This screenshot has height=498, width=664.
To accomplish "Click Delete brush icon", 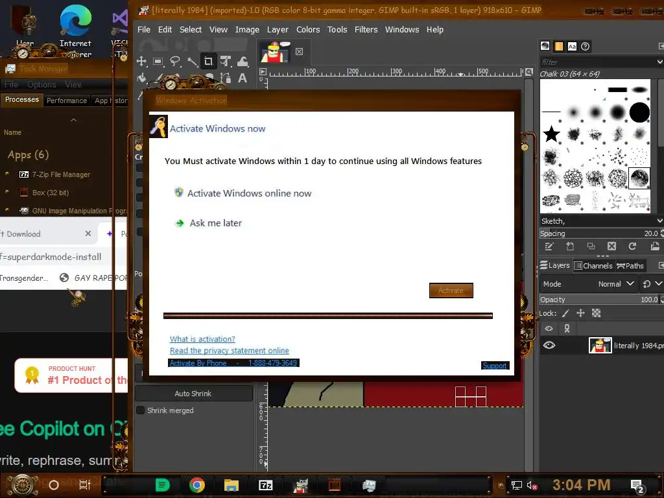I will (611, 246).
